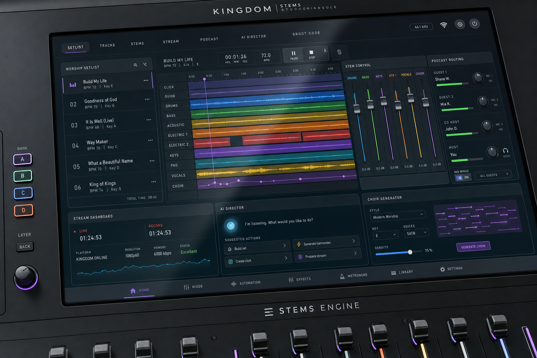Switch to the Podcast tab
Screen dimensions: 537x358
(209, 39)
